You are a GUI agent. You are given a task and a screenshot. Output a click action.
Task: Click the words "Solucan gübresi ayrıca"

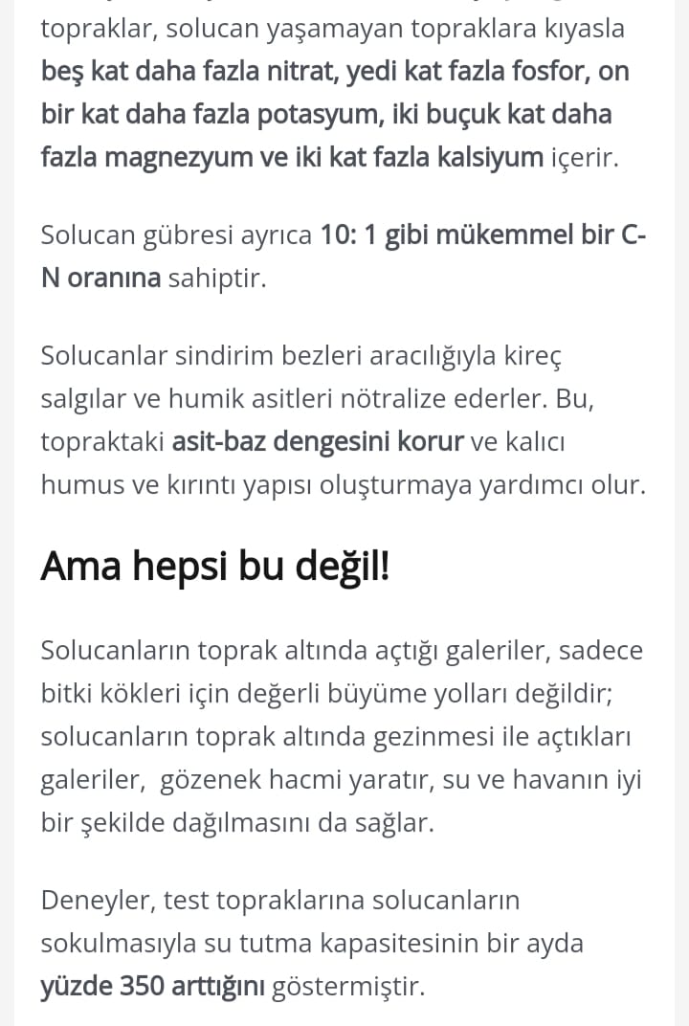click(x=176, y=235)
